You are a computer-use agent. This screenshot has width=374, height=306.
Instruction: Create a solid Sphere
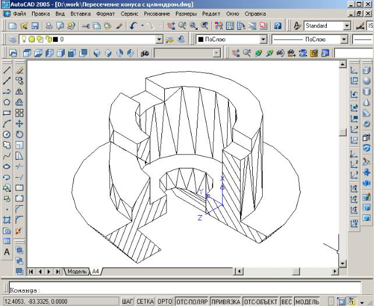[366, 81]
